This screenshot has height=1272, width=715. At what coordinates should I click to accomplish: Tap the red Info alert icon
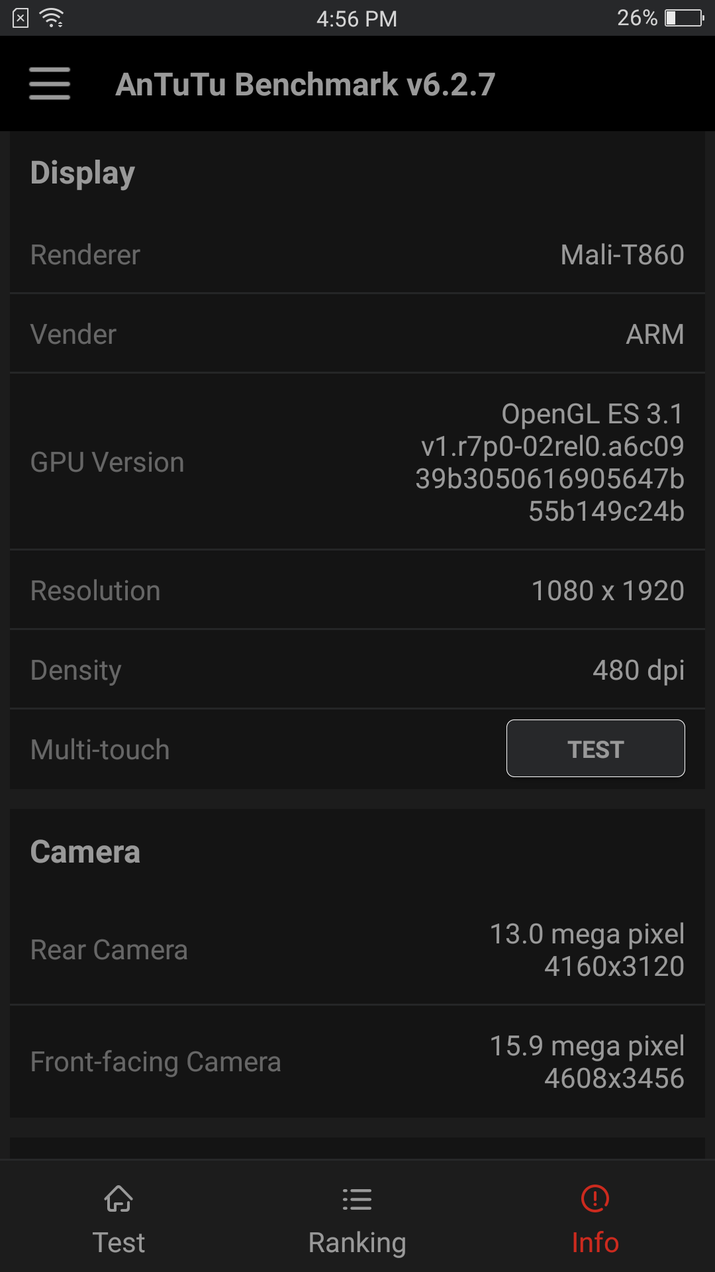(595, 1198)
